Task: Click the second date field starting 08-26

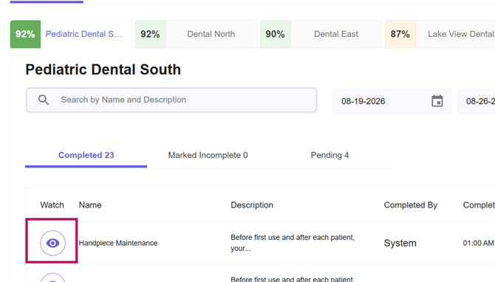Action: point(477,101)
